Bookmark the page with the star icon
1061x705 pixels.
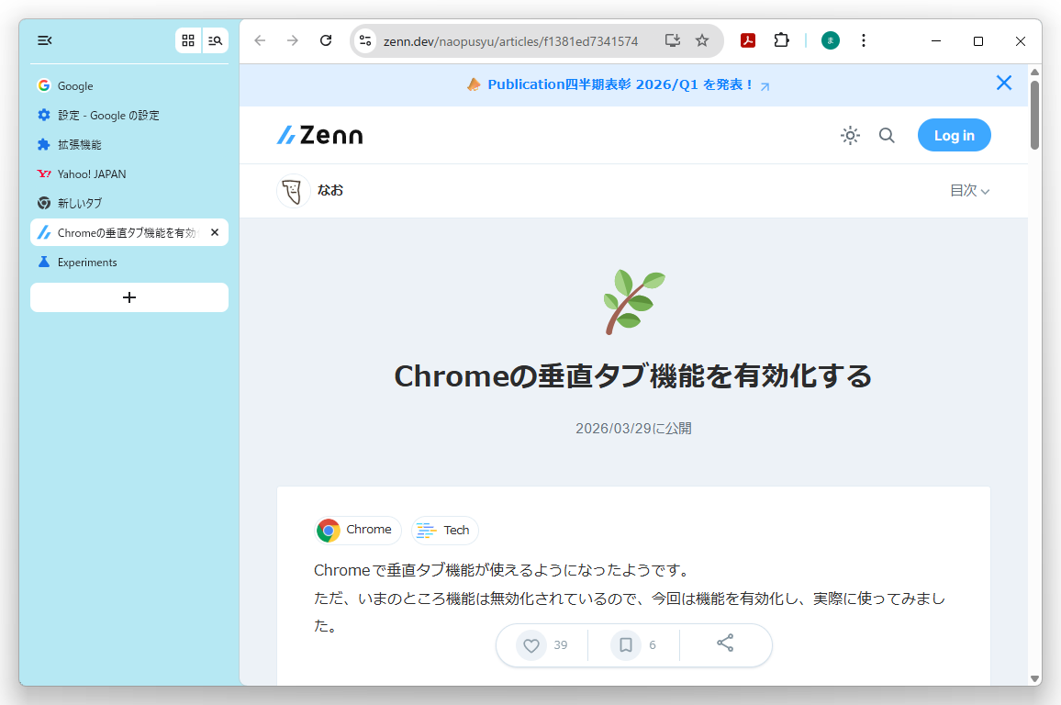702,40
